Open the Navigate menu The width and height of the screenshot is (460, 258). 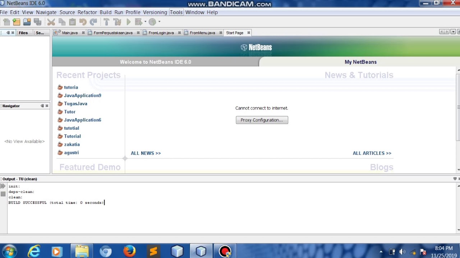(x=46, y=12)
